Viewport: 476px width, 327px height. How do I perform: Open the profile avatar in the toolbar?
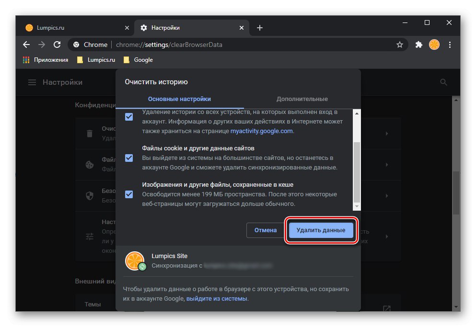tap(434, 45)
